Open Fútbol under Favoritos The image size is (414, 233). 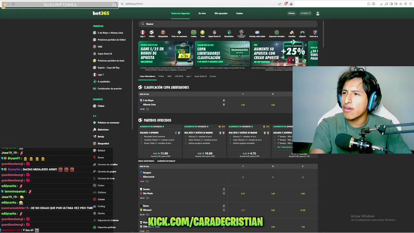point(101,106)
